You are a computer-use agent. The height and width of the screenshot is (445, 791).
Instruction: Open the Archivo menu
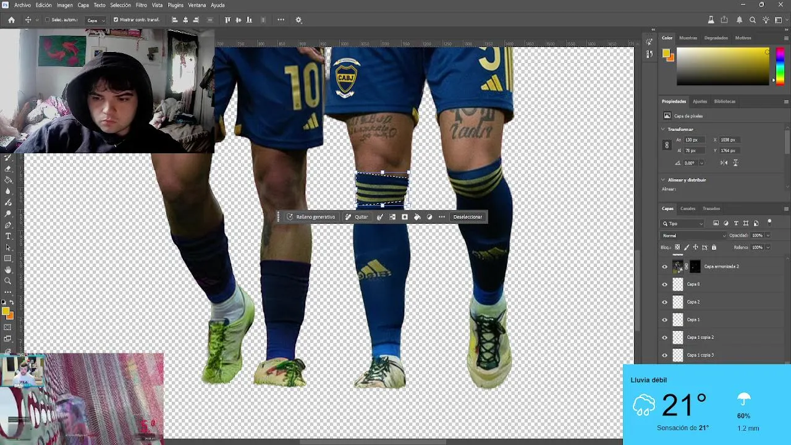(x=22, y=5)
